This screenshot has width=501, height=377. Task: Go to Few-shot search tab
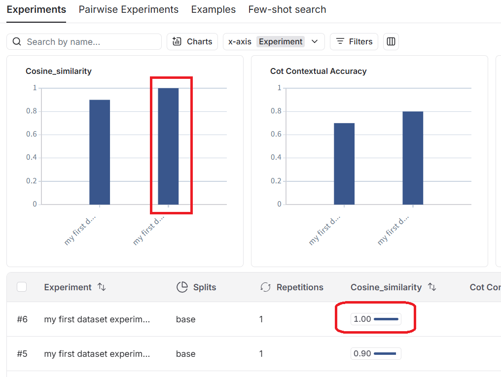pyautogui.click(x=287, y=10)
